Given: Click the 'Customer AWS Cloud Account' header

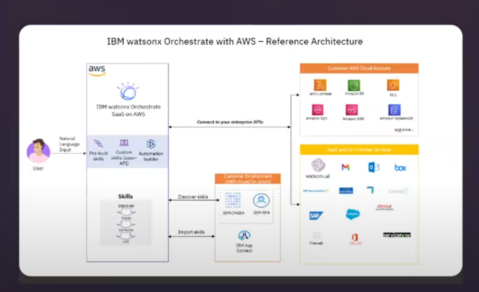Looking at the screenshot, I should tap(359, 68).
